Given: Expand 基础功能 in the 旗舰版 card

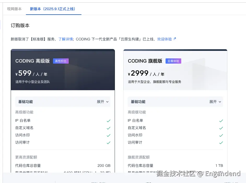Looking at the screenshot, I should pyautogui.click(x=175, y=102).
